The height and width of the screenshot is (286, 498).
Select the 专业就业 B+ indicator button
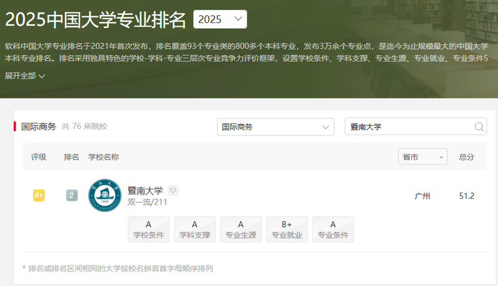tap(287, 229)
